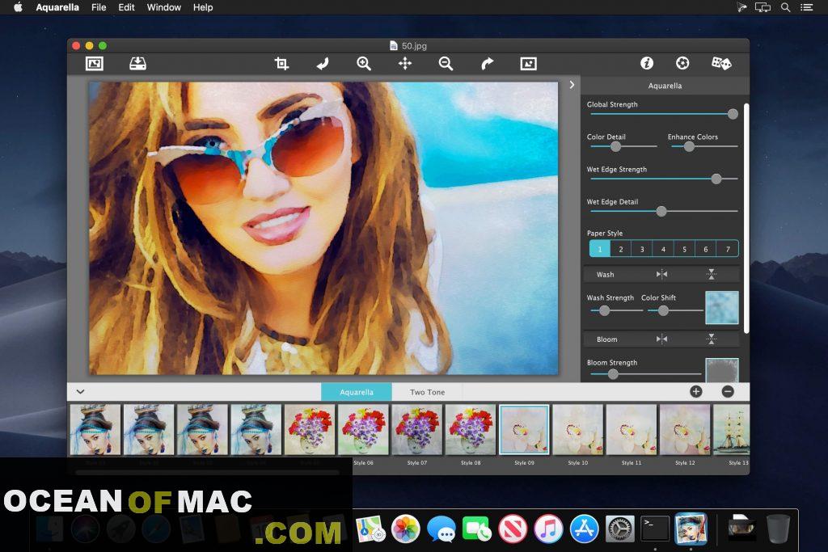Open Spotlight search in menu bar
Screen dimensions: 828x552
click(786, 7)
